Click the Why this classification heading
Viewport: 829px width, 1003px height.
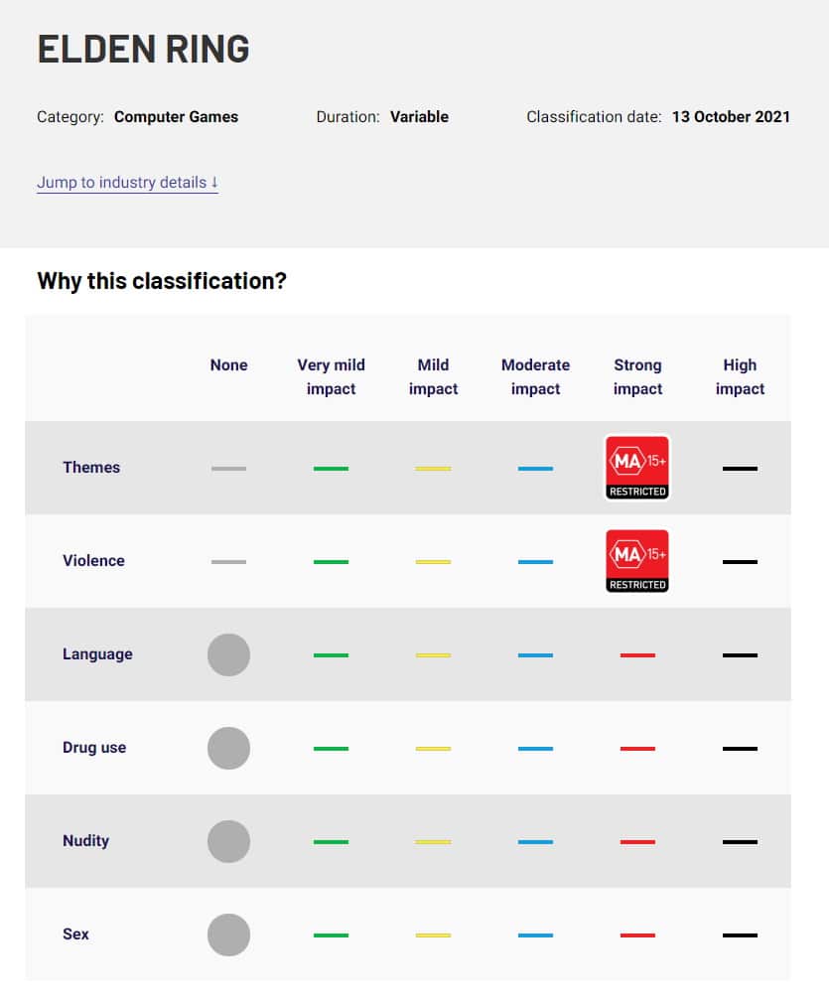tap(162, 281)
